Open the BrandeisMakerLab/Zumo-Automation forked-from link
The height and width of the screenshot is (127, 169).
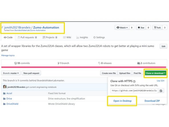coord(30,30)
